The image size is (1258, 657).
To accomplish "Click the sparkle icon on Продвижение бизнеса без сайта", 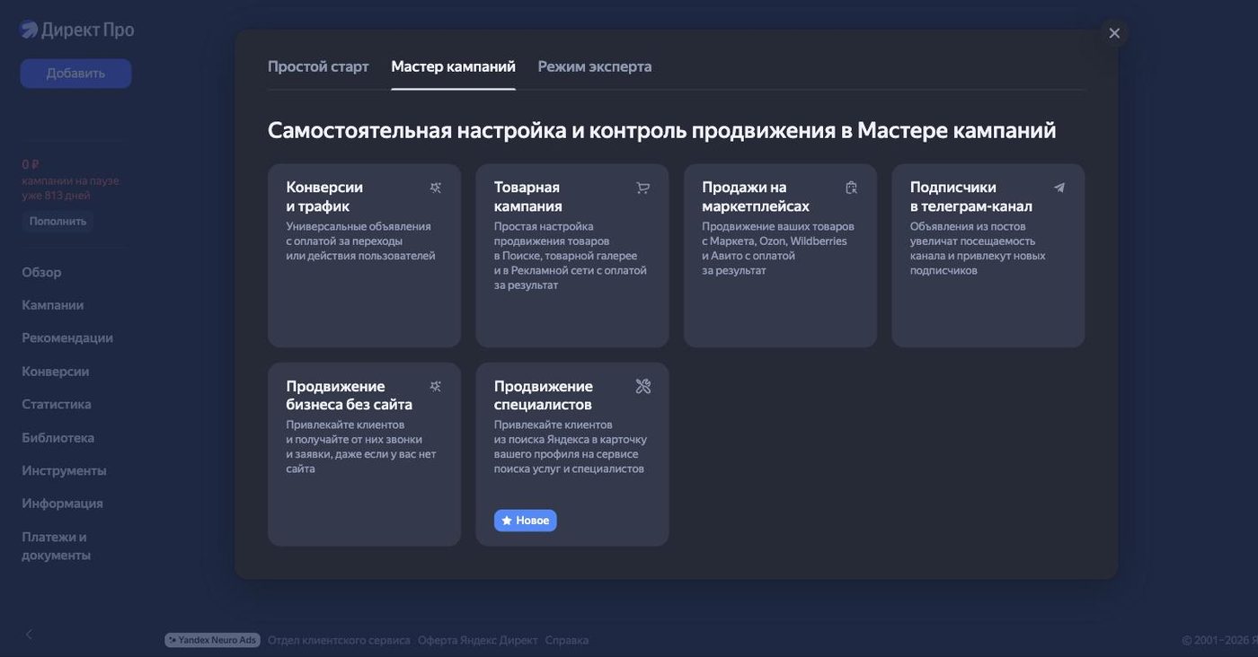I will pos(436,386).
